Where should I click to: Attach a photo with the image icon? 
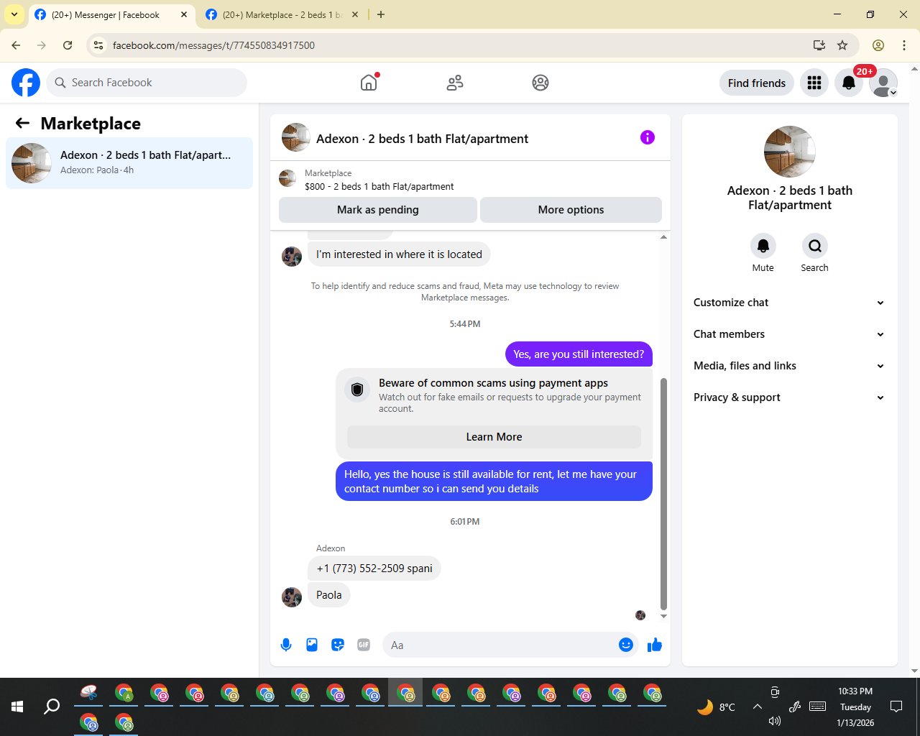click(x=312, y=645)
